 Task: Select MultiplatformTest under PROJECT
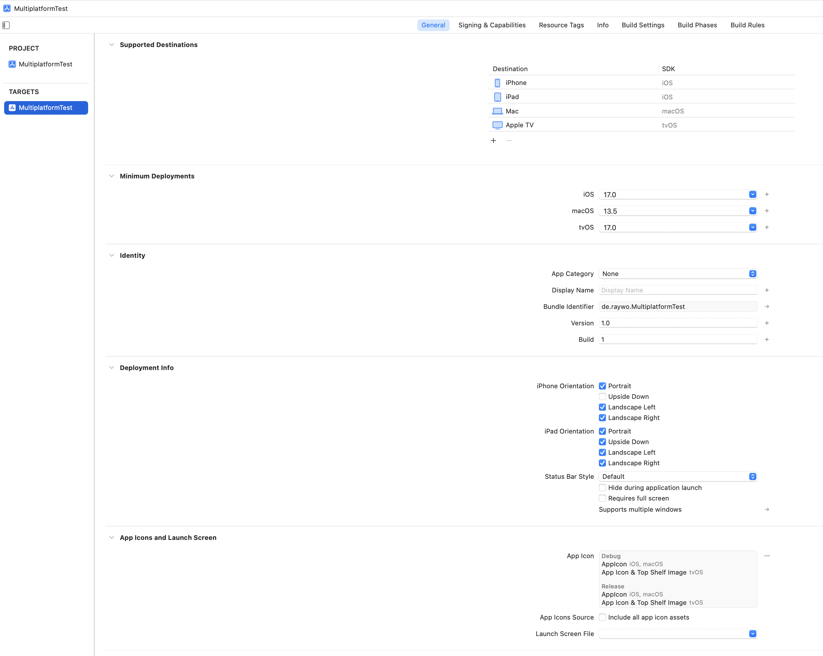click(x=46, y=64)
